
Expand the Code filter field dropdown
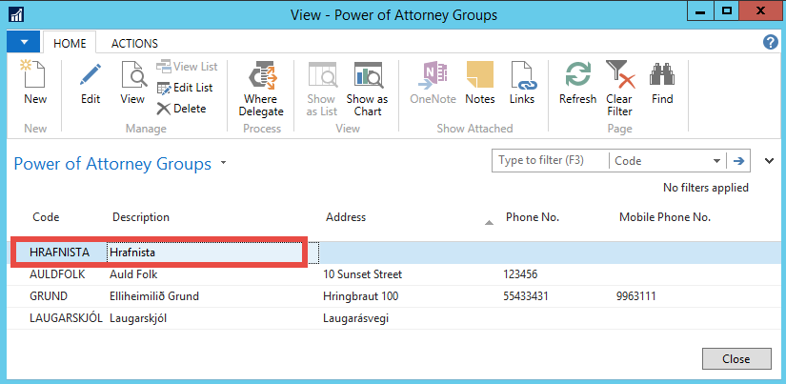pos(716,161)
